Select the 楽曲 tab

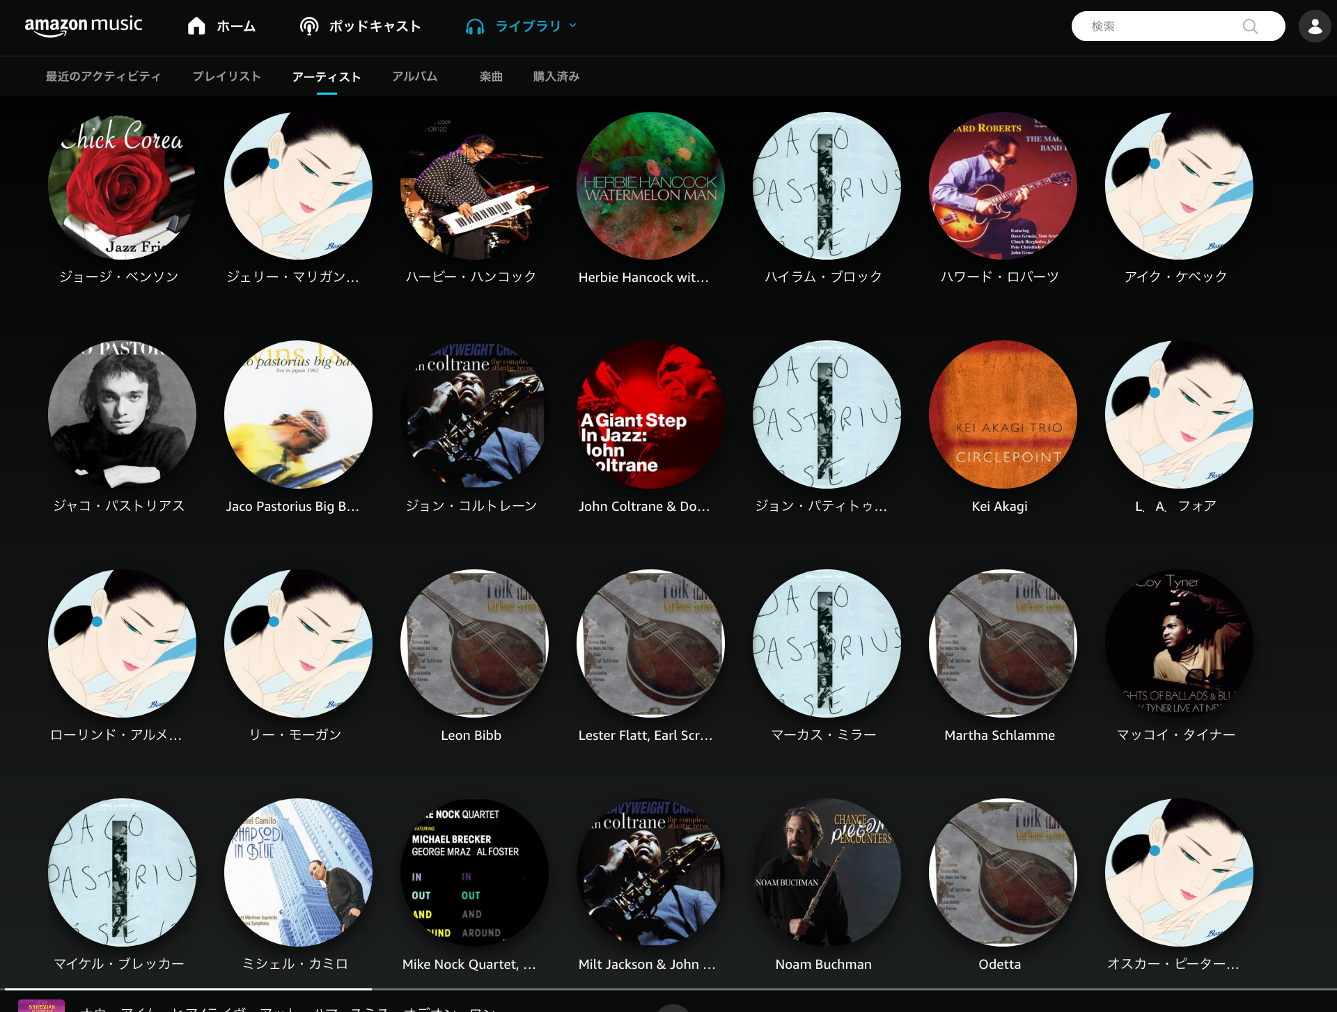pos(491,77)
